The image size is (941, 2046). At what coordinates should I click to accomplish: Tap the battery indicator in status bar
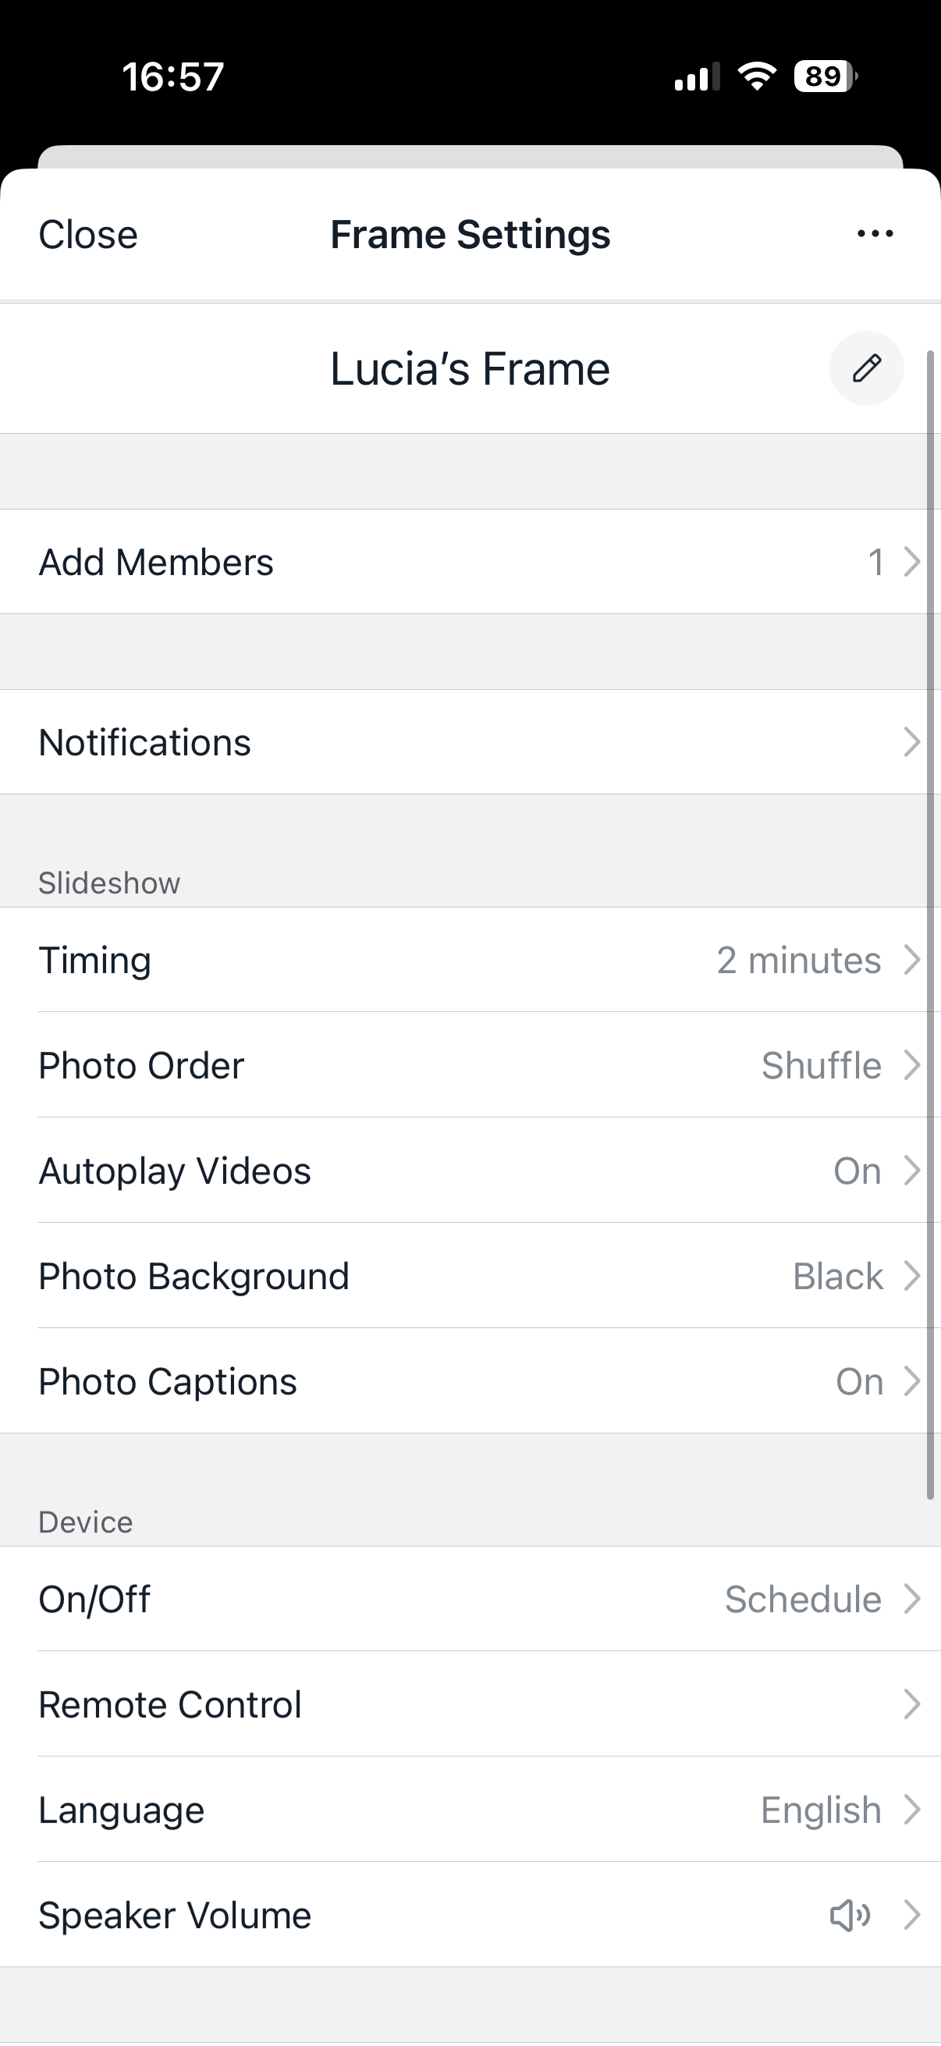[825, 76]
